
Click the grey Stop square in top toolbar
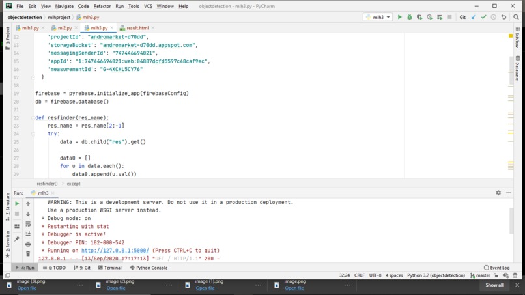[449, 17]
